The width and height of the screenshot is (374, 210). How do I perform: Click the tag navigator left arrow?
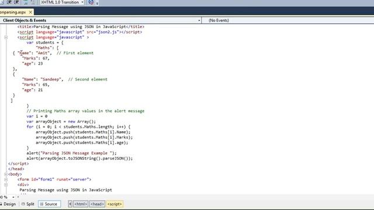click(x=70, y=204)
